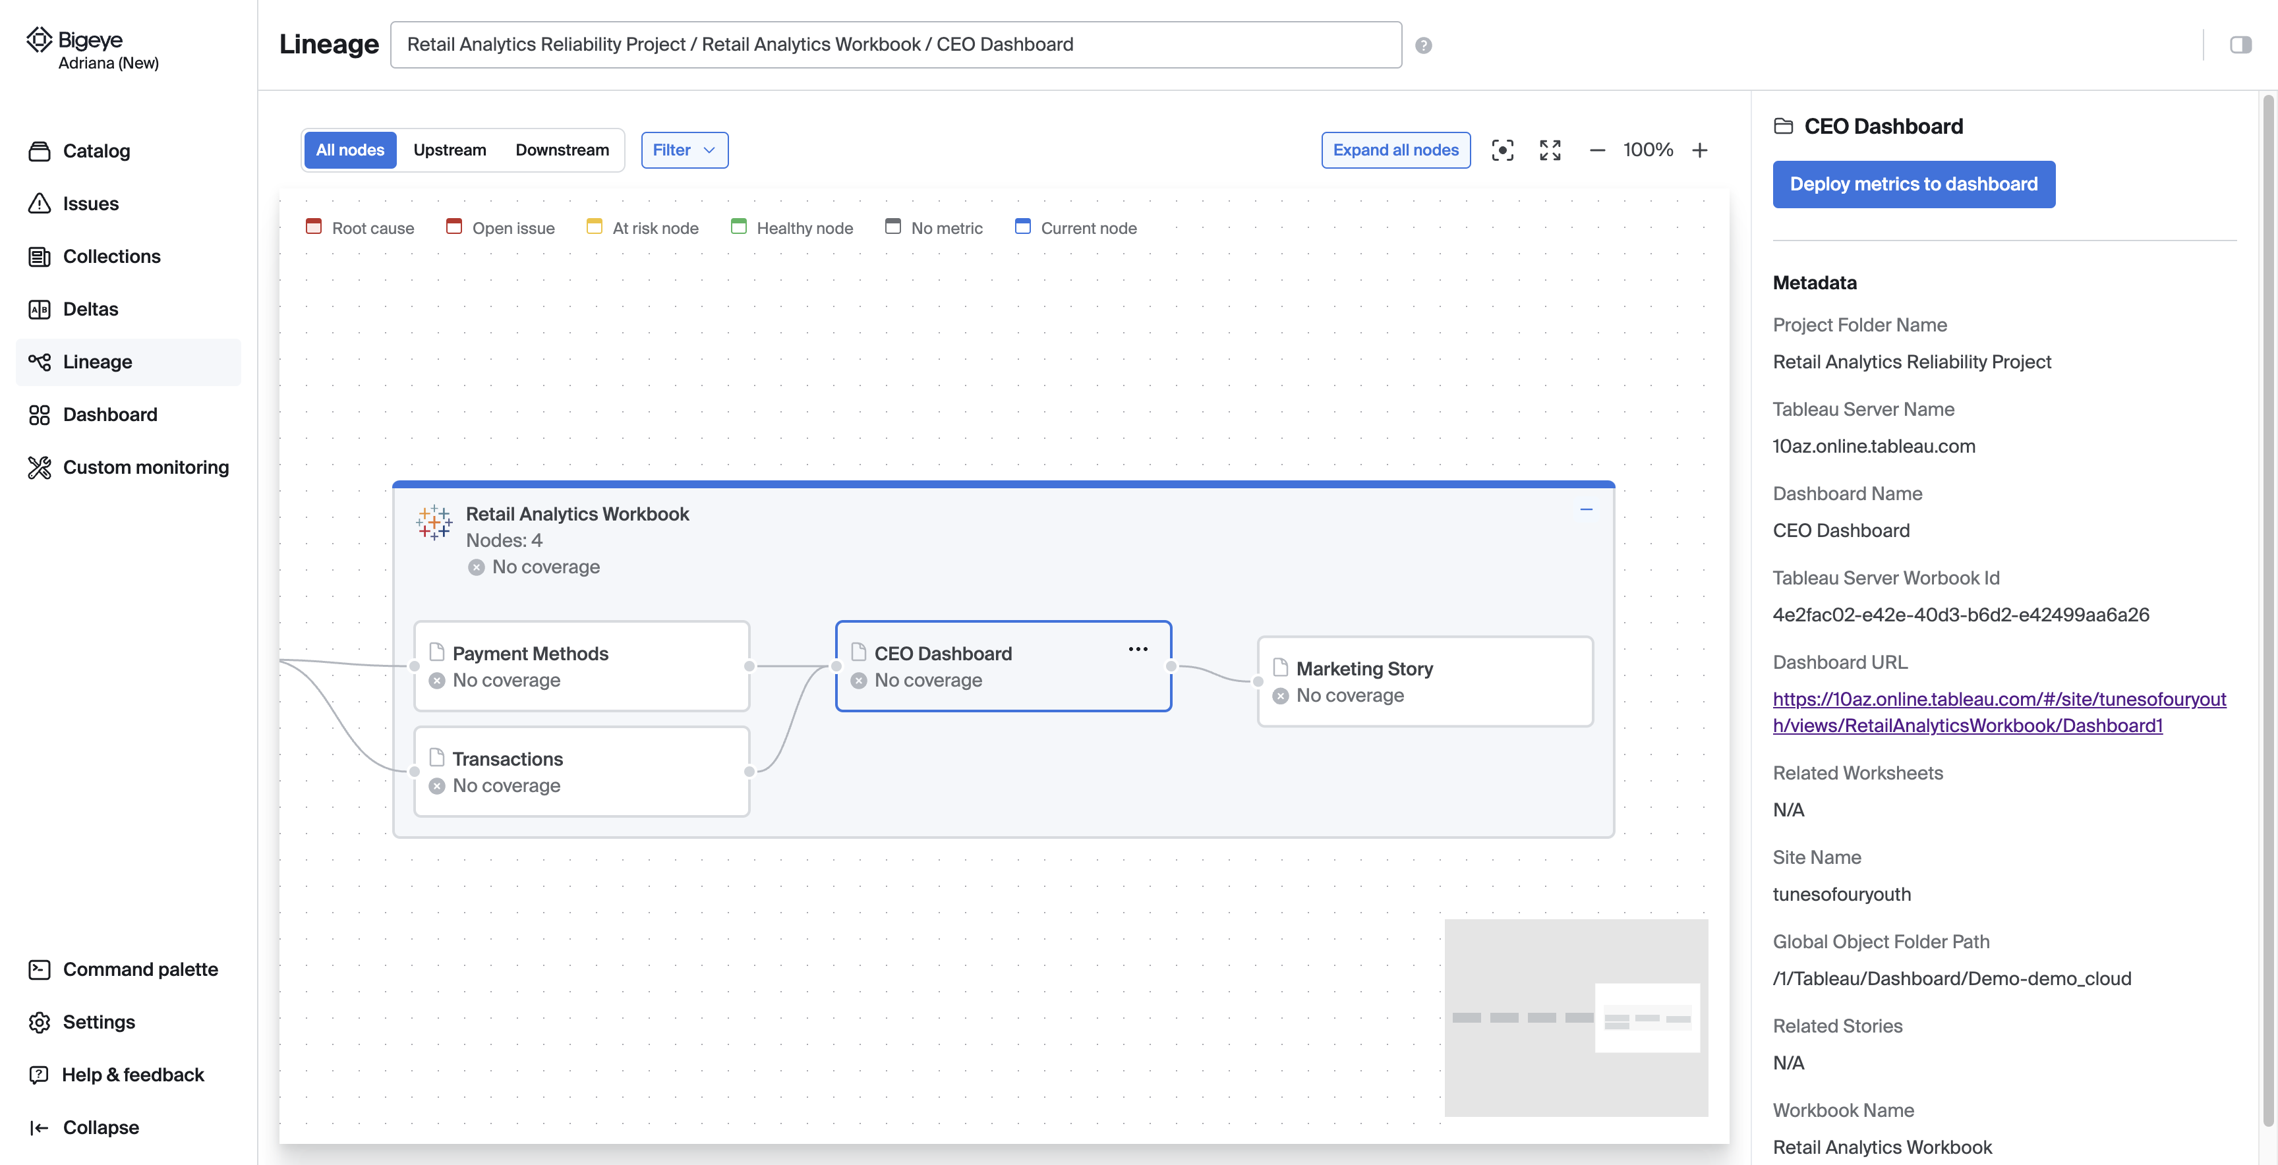Image resolution: width=2278 pixels, height=1165 pixels.
Task: Click the help question mark icon
Action: pyautogui.click(x=1423, y=45)
